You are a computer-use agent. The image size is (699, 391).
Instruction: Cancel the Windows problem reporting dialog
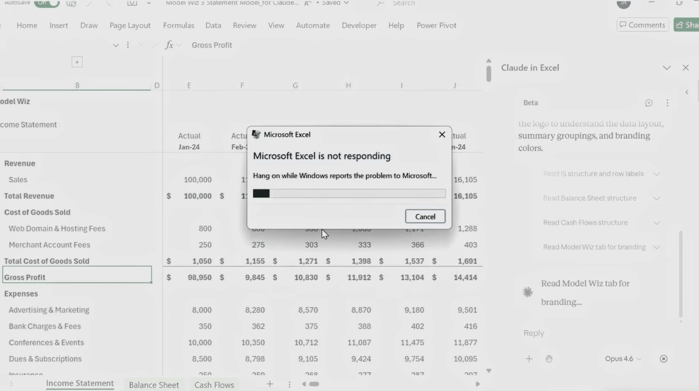tap(425, 217)
